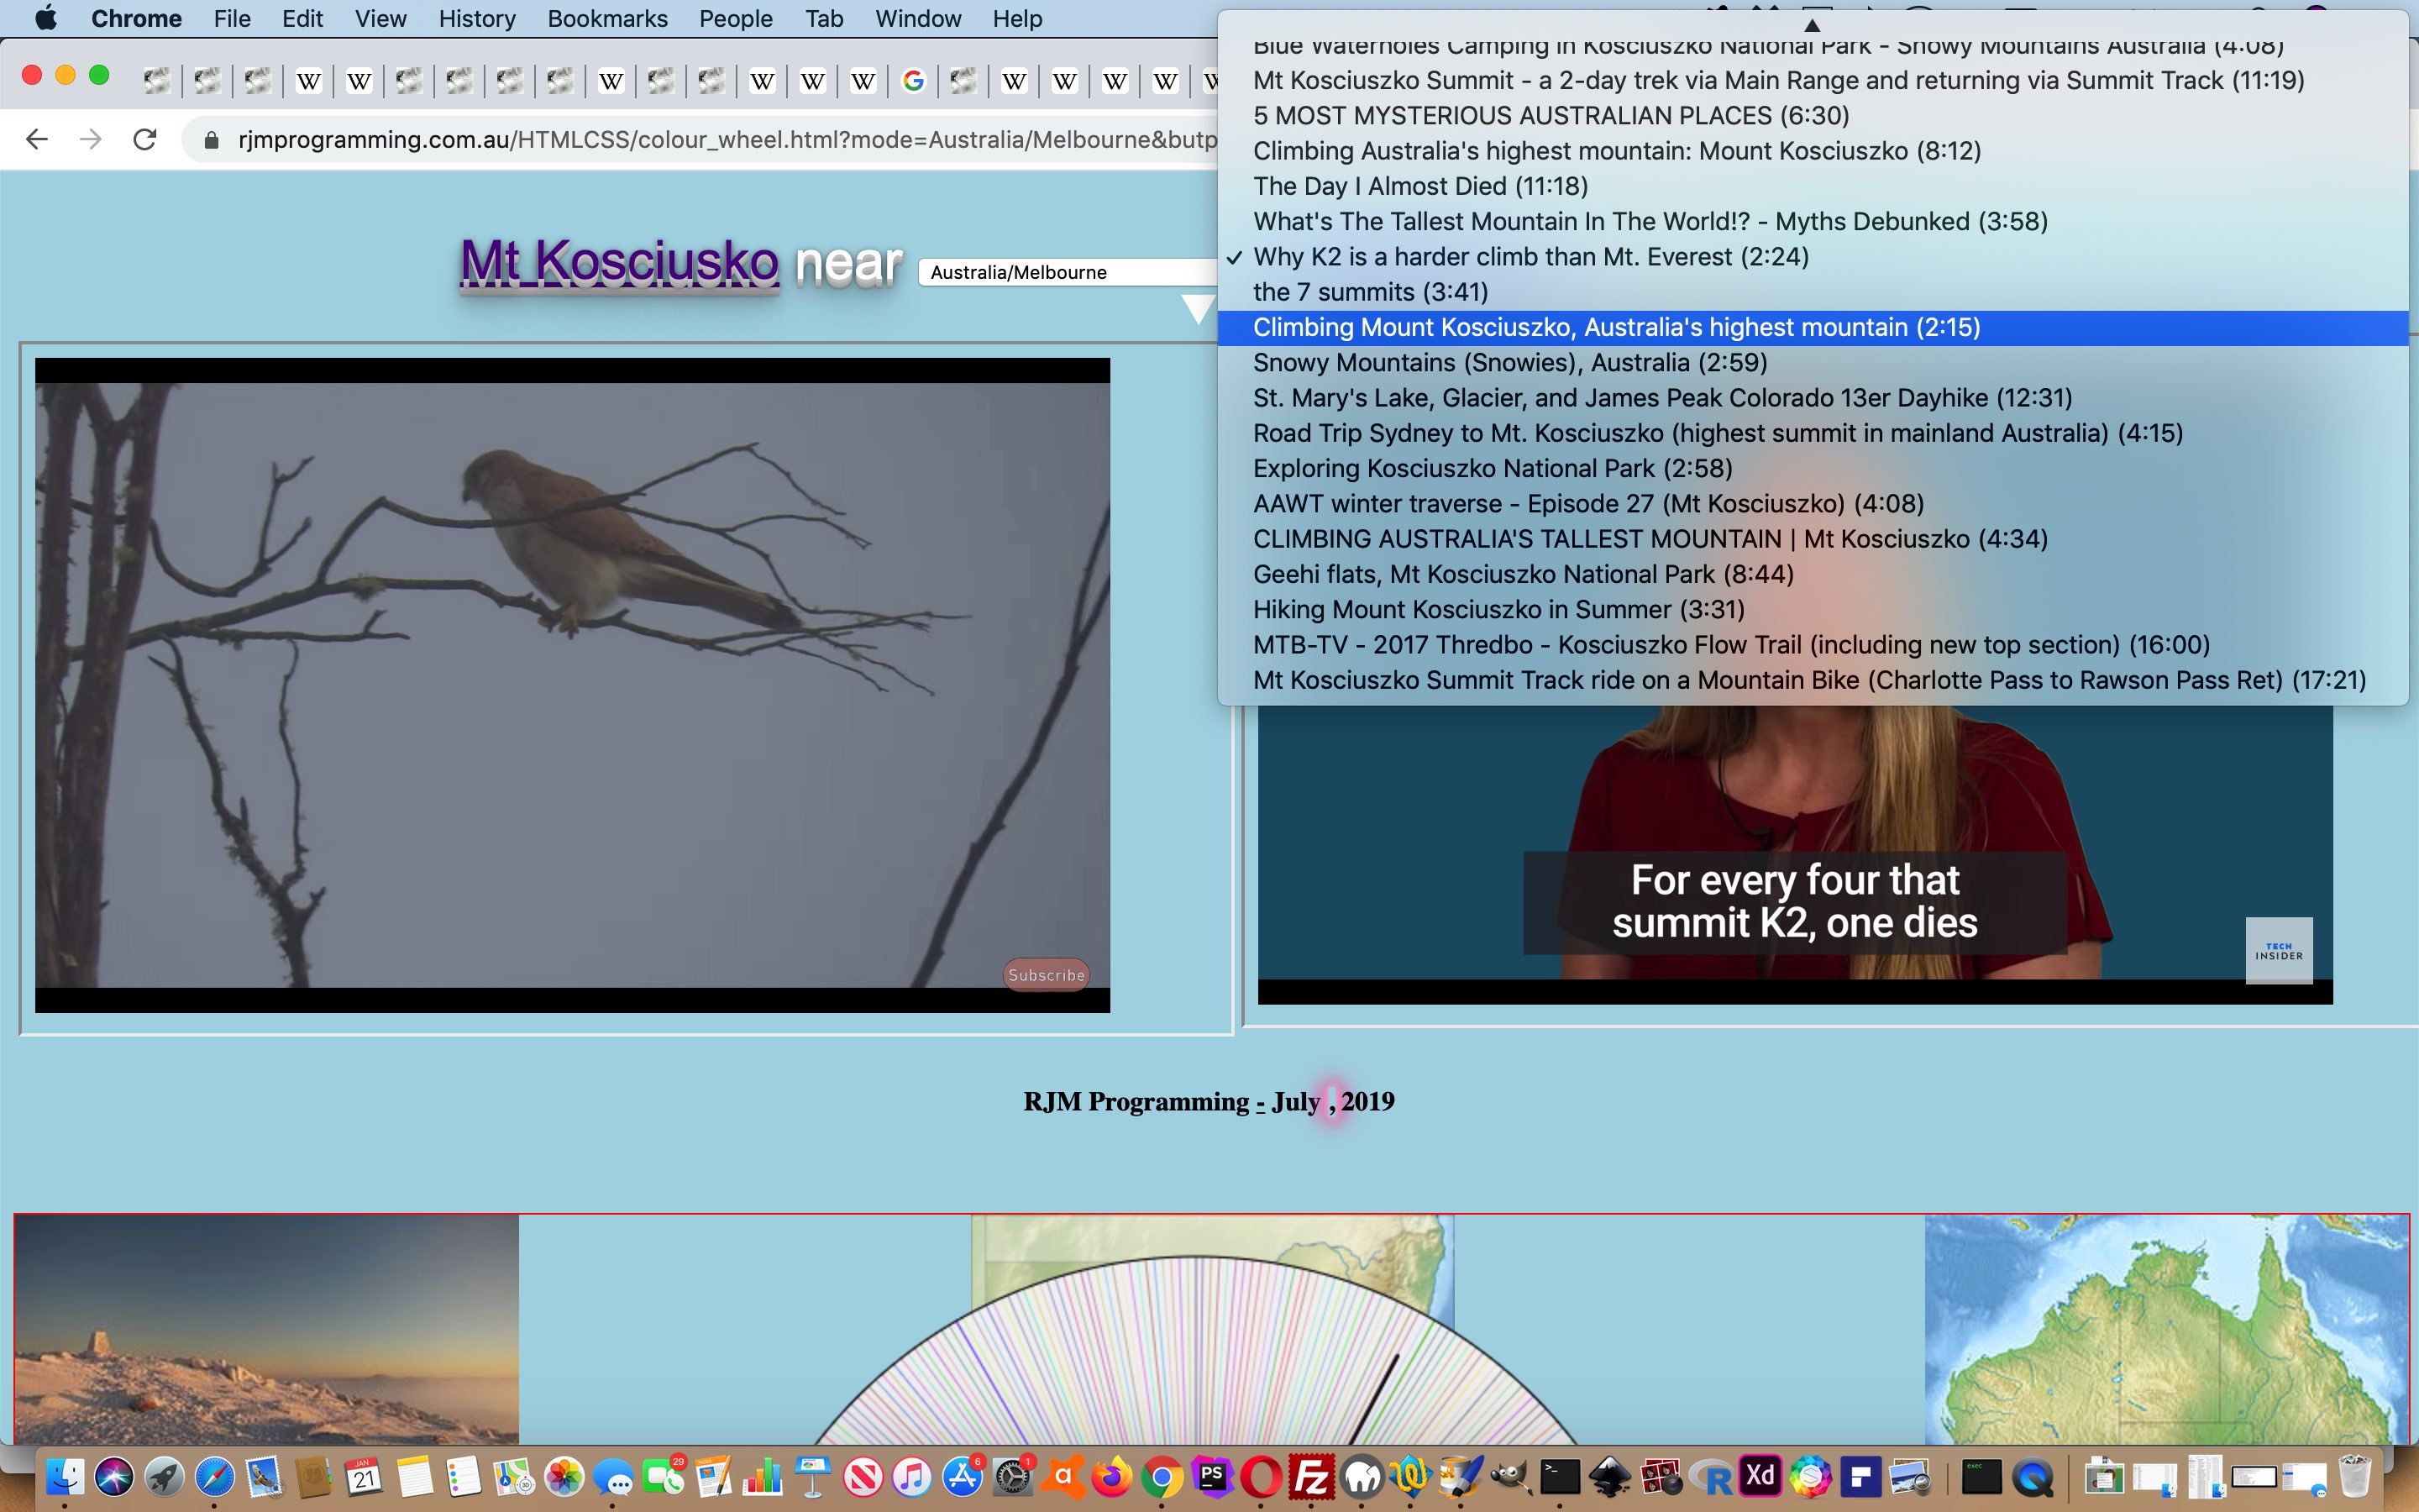The image size is (2419, 1512).
Task: Click white down-triangle below timezone selector
Action: point(1198,309)
